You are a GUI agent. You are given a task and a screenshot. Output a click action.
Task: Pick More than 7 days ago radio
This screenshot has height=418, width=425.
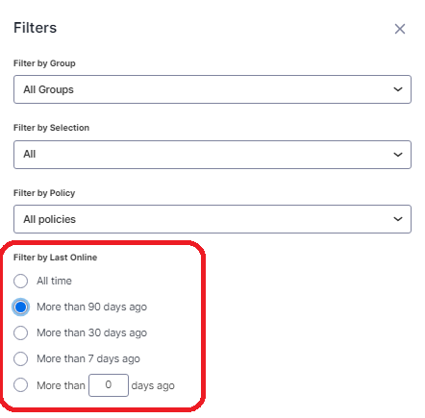20,358
